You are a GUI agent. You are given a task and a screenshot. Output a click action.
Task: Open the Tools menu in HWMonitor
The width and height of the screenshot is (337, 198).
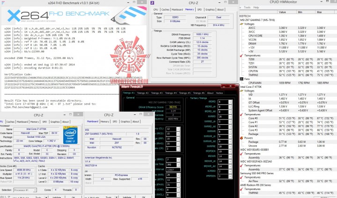(x=247, y=7)
